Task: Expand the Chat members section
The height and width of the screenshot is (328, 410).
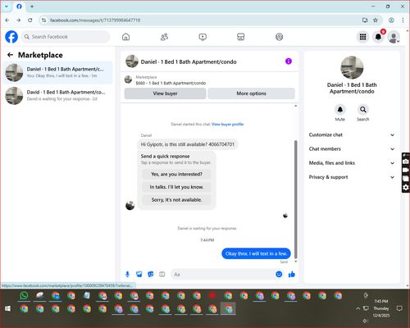Action: 352,149
